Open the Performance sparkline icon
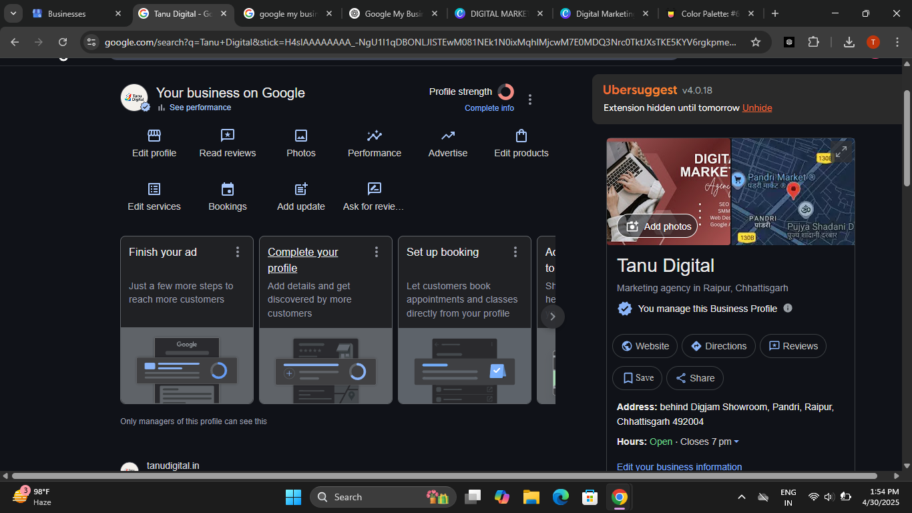 coord(375,136)
